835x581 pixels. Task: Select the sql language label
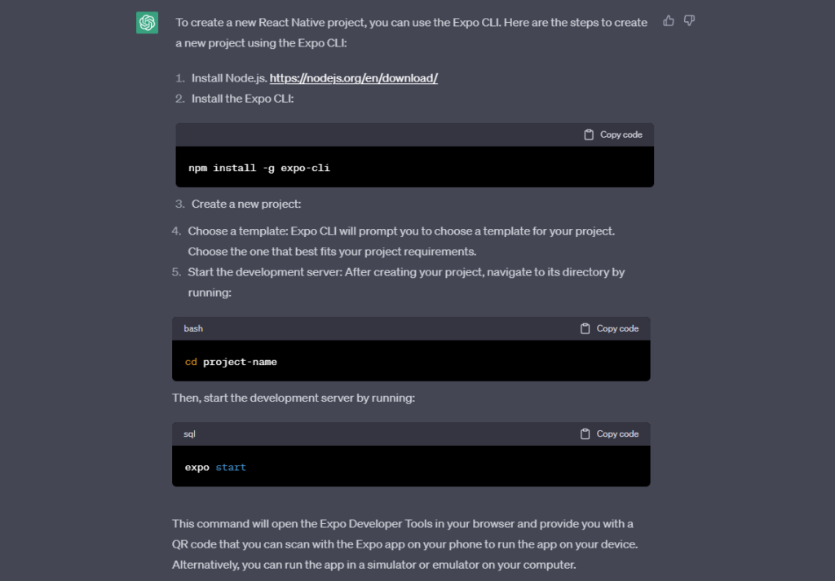click(x=189, y=434)
